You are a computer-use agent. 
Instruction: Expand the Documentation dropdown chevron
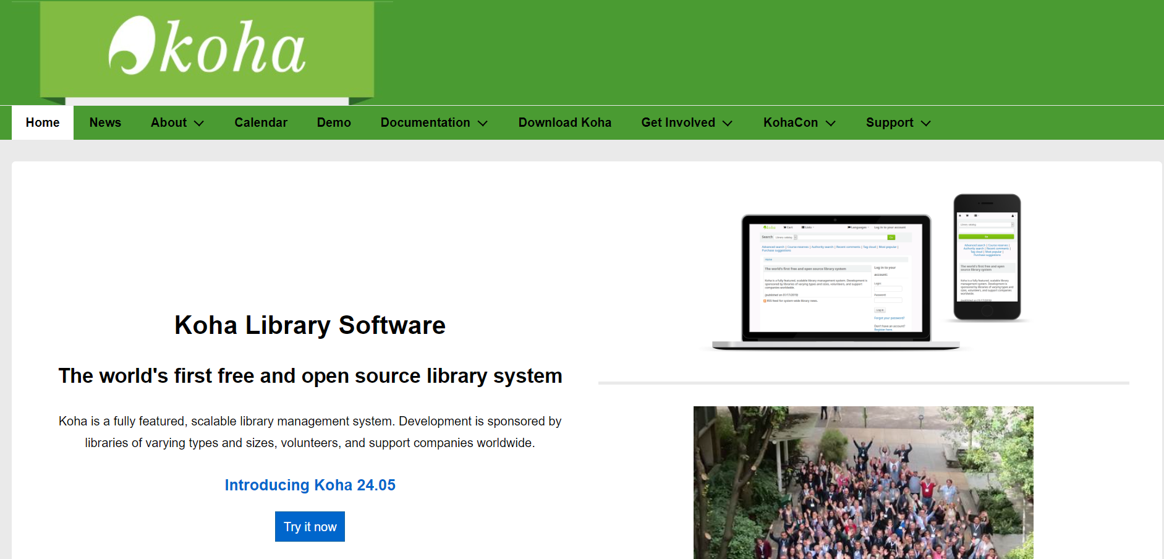click(483, 123)
